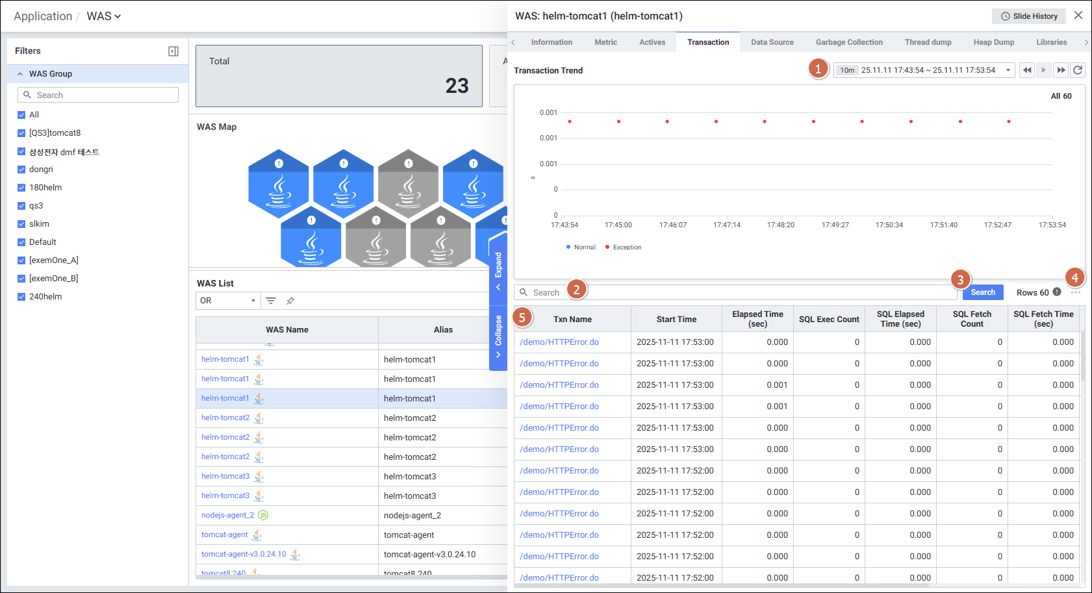The image size is (1092, 593).
Task: Click the rewind time range icon
Action: tap(1027, 70)
